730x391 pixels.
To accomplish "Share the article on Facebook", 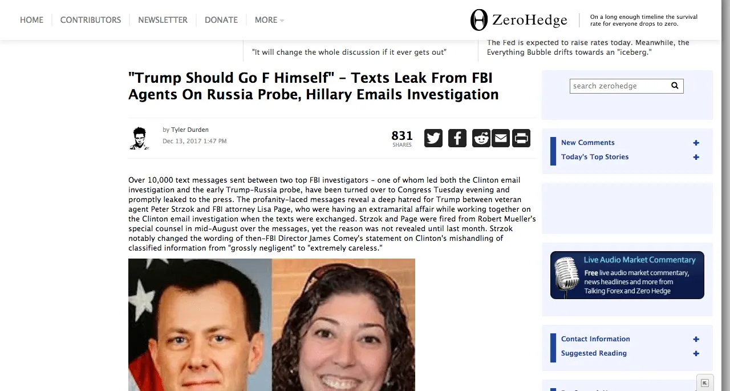I will pyautogui.click(x=457, y=138).
